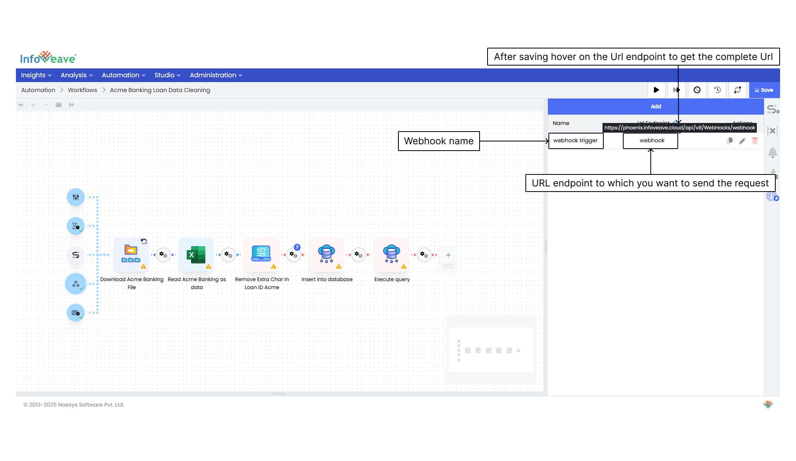Expand the Administration menu
The image size is (796, 461).
click(x=216, y=75)
